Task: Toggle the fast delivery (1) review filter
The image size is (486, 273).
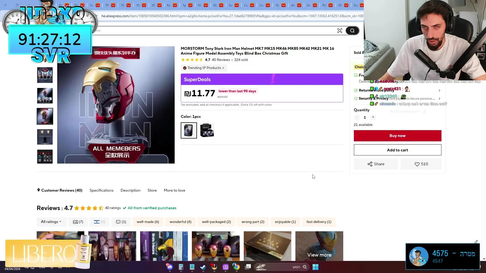Action: click(x=319, y=222)
